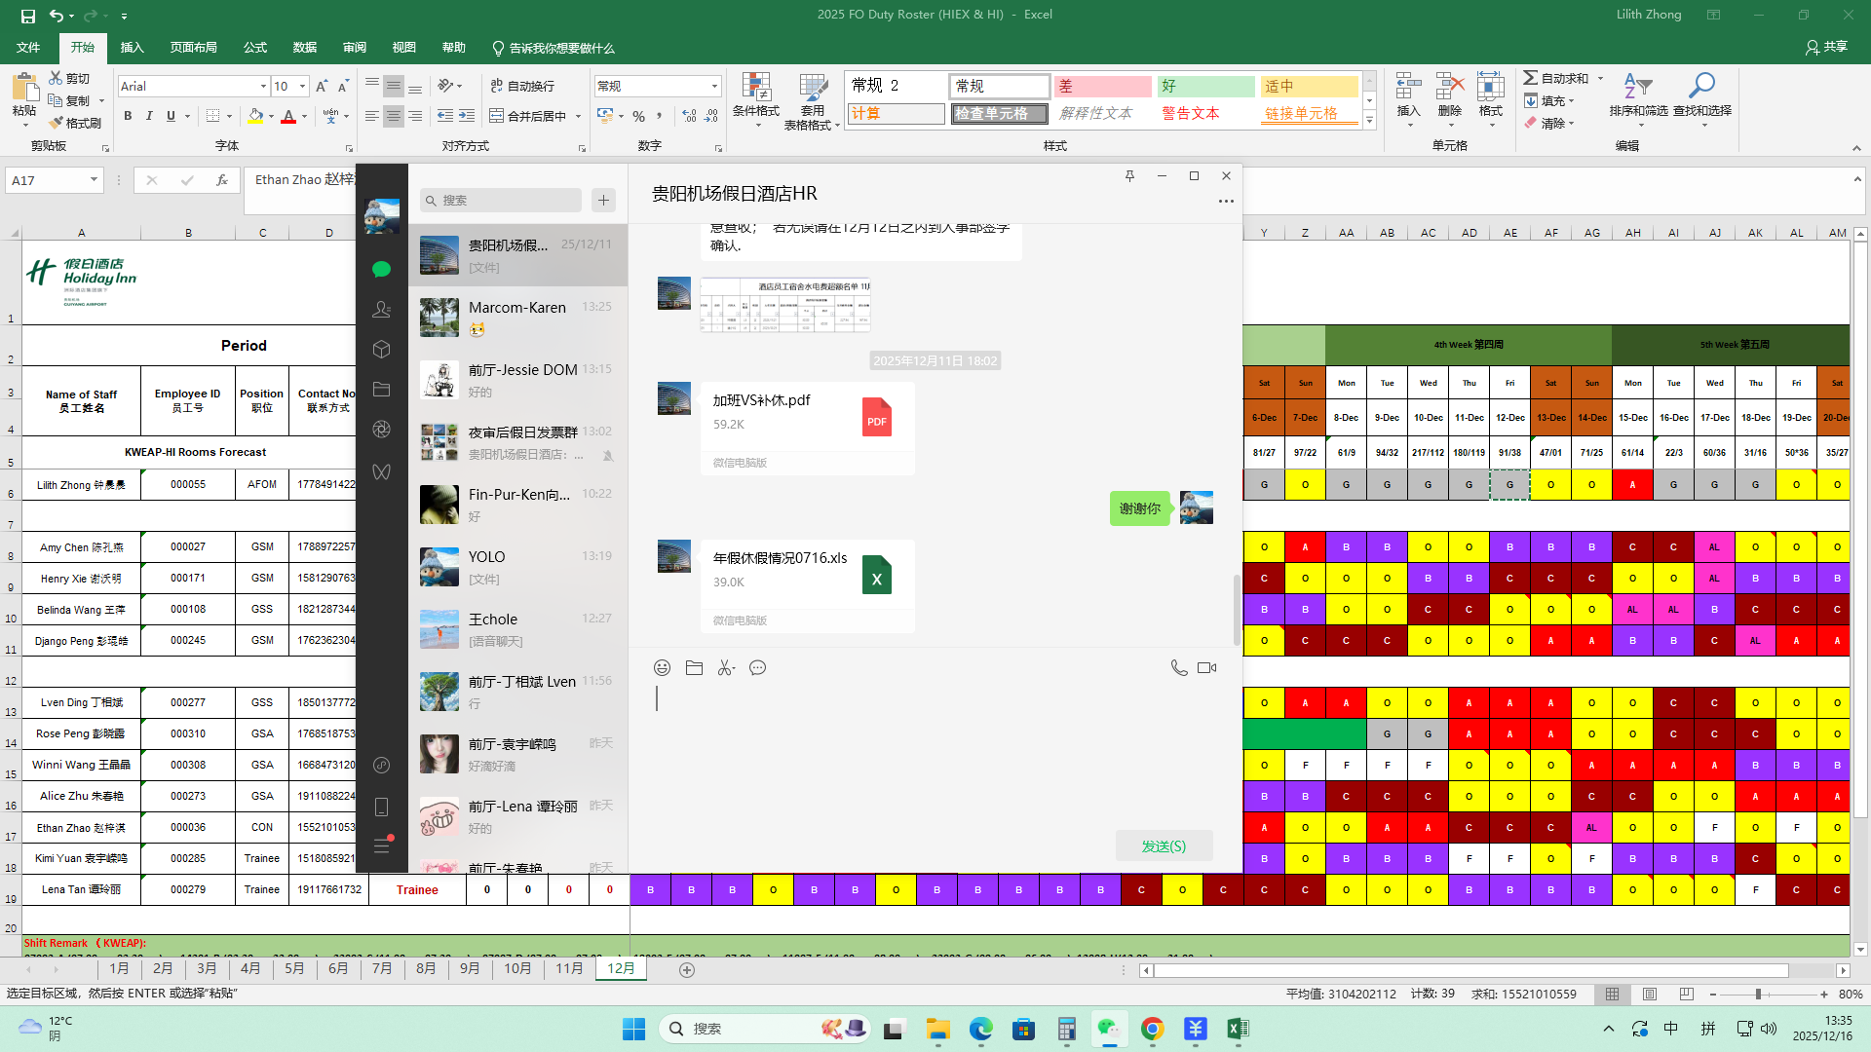1871x1052 pixels.
Task: Click the zoom slider in status bar
Action: click(1758, 995)
